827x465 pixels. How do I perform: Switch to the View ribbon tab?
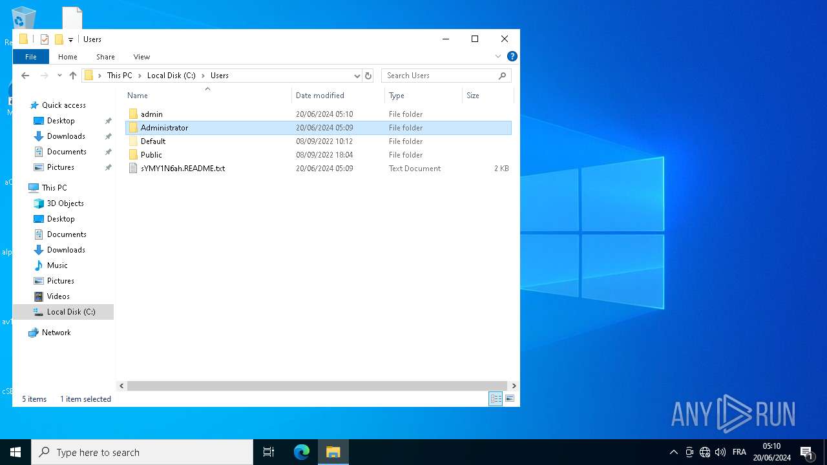click(x=141, y=57)
